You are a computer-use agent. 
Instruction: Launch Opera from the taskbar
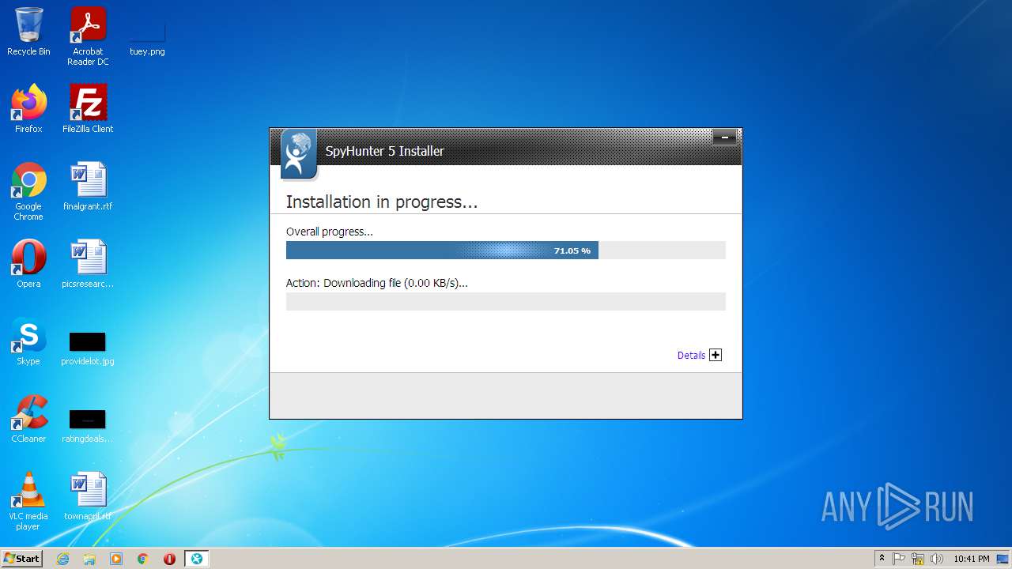coord(169,559)
